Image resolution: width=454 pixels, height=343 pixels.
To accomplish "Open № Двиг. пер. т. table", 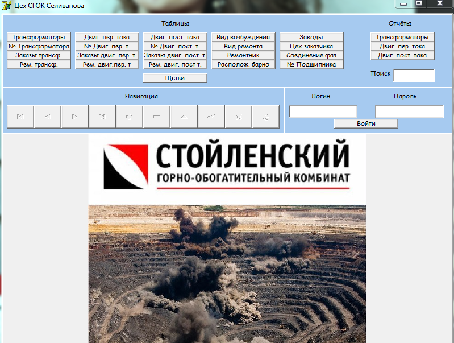I will [107, 46].
